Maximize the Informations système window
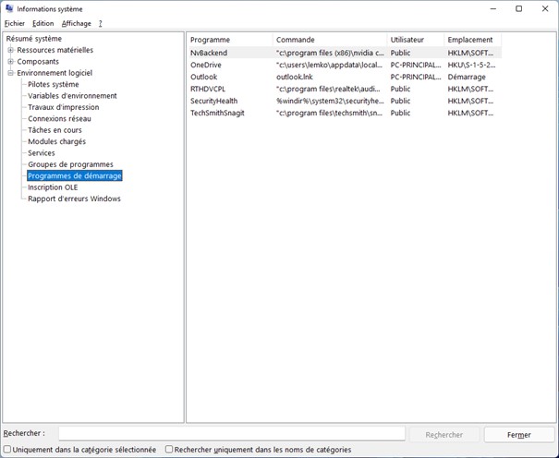This screenshot has width=559, height=458. click(519, 8)
